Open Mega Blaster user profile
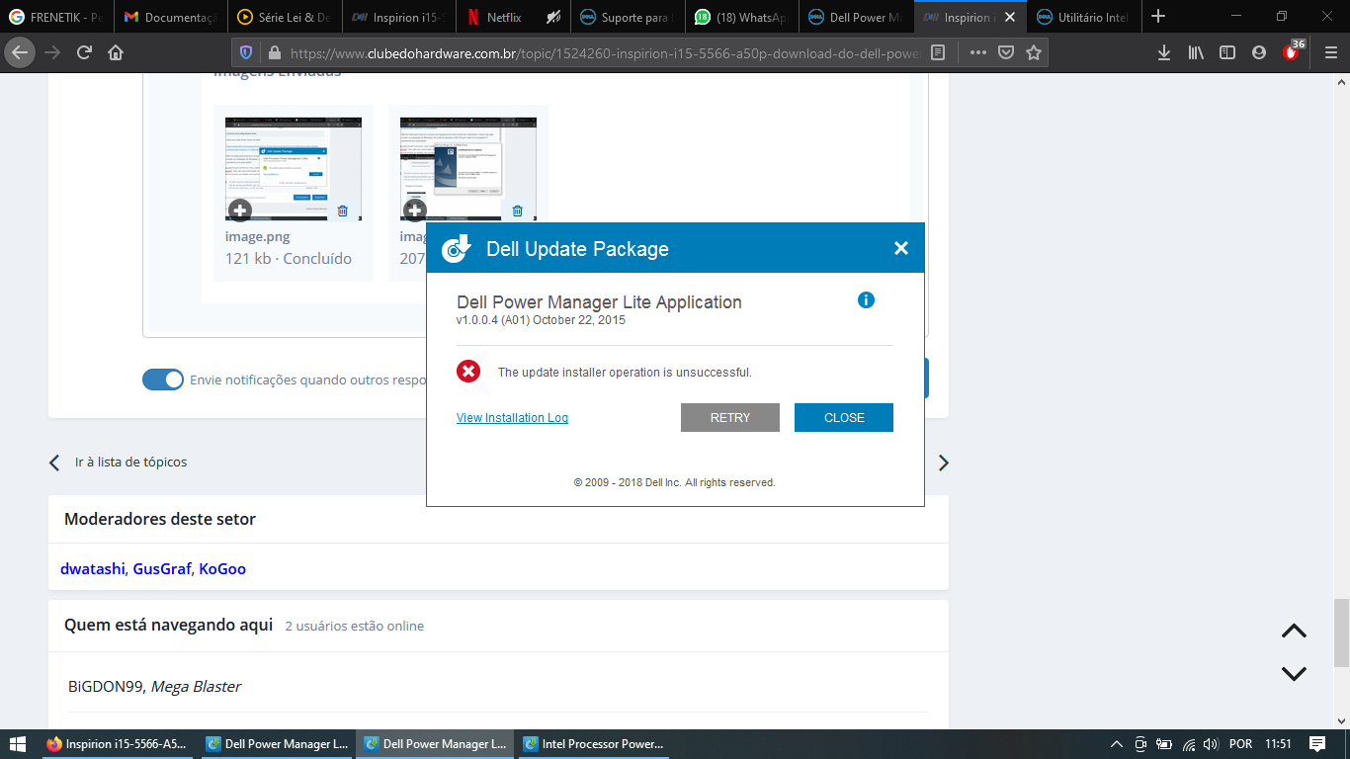The width and height of the screenshot is (1350, 759). [x=196, y=686]
